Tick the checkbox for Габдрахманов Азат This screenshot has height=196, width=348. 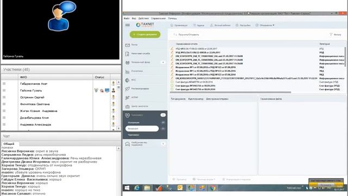pyautogui.click(x=4, y=83)
